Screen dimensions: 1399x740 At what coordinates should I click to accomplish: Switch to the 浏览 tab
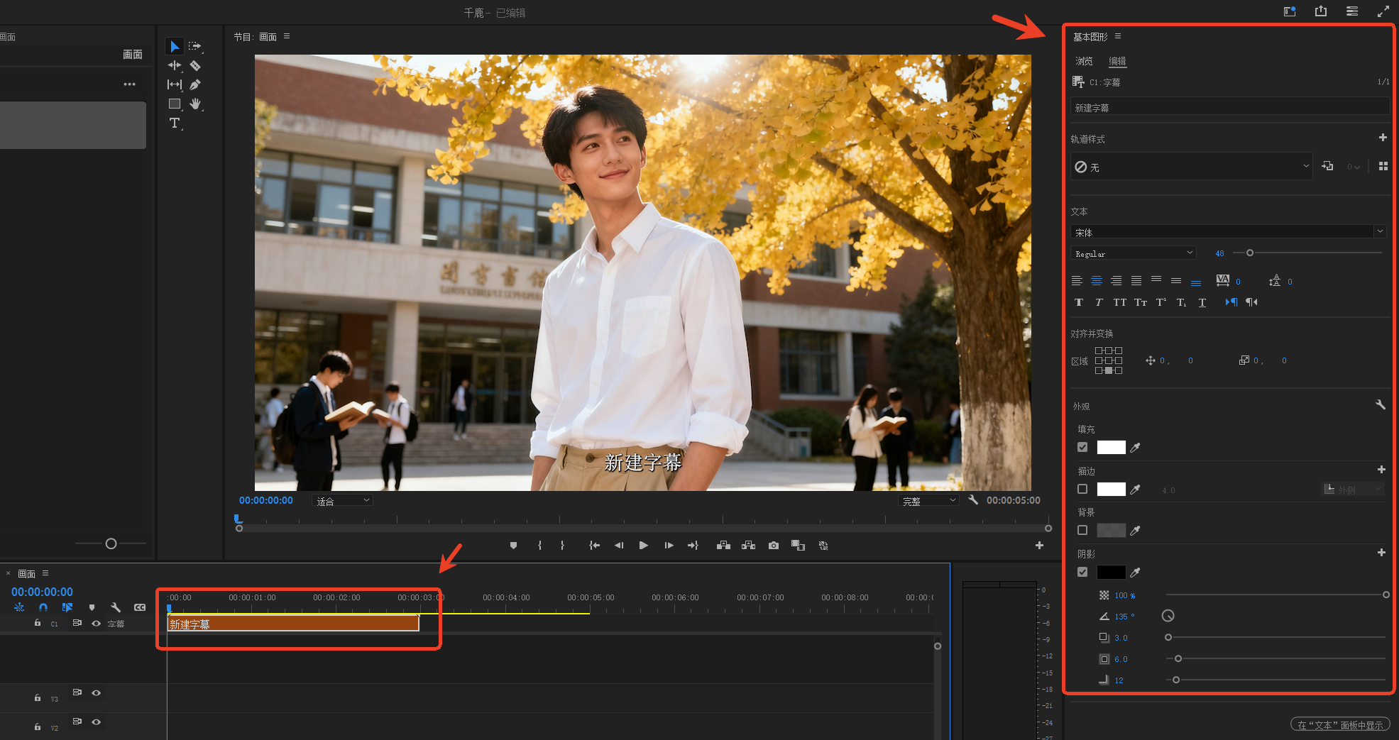coord(1084,61)
